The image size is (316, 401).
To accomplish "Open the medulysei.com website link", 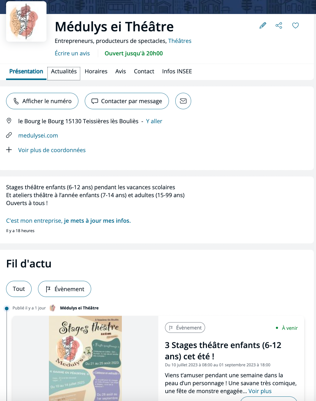I will pos(38,136).
